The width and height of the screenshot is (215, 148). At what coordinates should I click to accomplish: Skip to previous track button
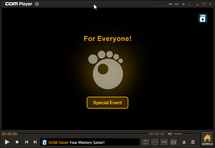coord(26,142)
